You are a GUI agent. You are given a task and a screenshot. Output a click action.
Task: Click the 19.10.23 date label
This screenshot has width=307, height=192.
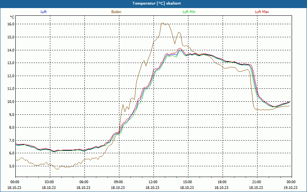click(x=290, y=187)
